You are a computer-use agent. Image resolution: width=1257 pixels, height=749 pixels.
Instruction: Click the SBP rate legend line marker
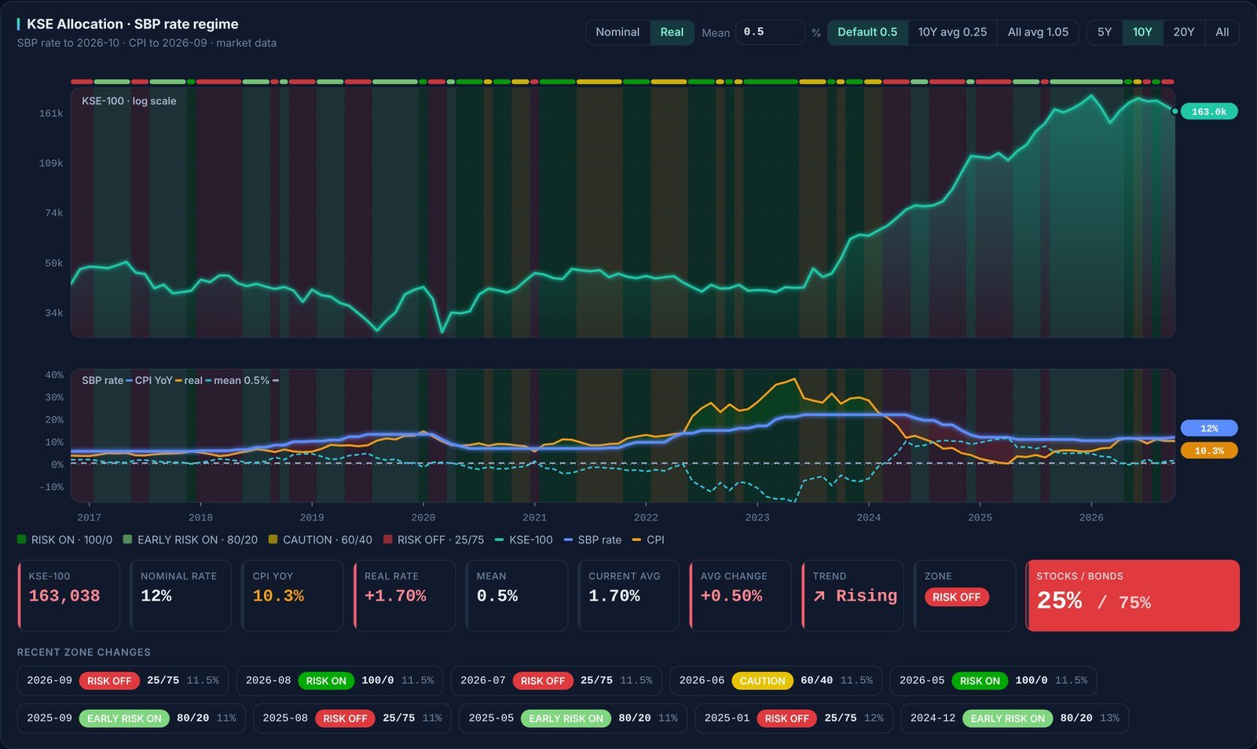click(x=568, y=539)
